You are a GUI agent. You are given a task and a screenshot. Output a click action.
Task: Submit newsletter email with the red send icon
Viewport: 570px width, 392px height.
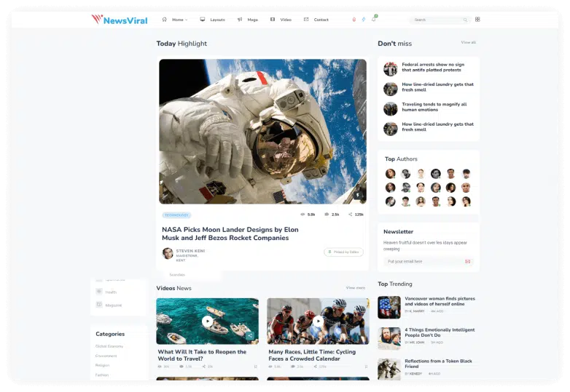[x=467, y=261]
